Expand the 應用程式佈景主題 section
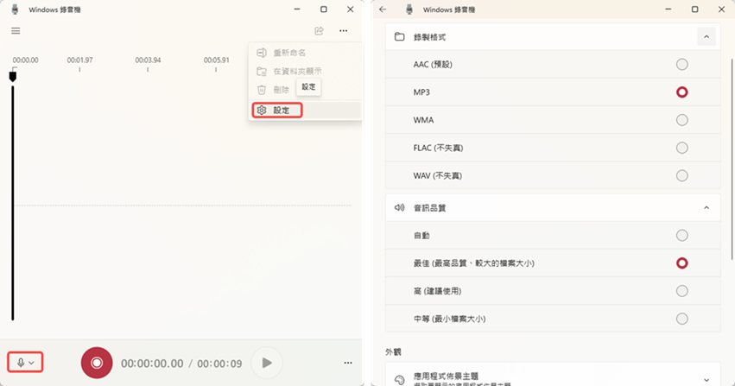735x386 pixels. (706, 380)
